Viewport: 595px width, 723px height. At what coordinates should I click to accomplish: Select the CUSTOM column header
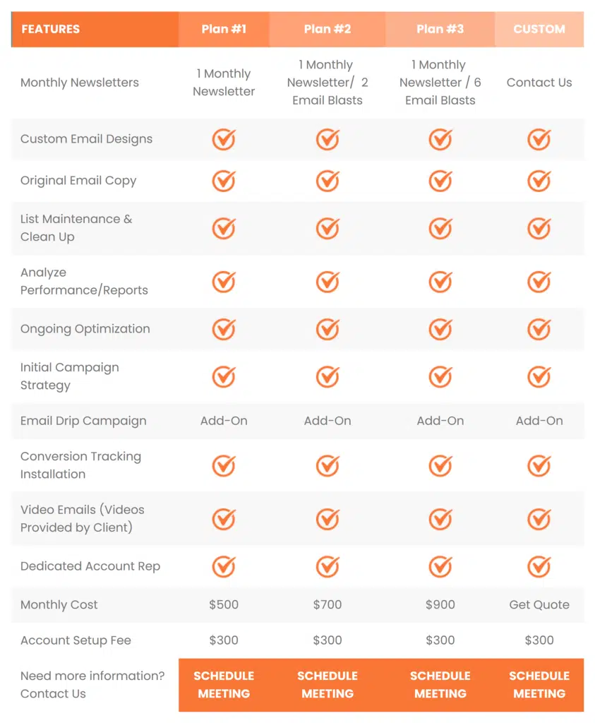539,29
